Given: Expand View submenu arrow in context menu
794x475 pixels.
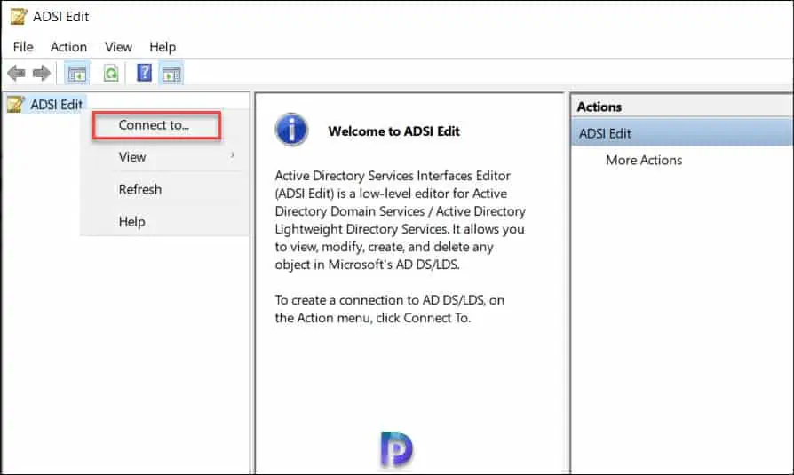Looking at the screenshot, I should click(233, 155).
